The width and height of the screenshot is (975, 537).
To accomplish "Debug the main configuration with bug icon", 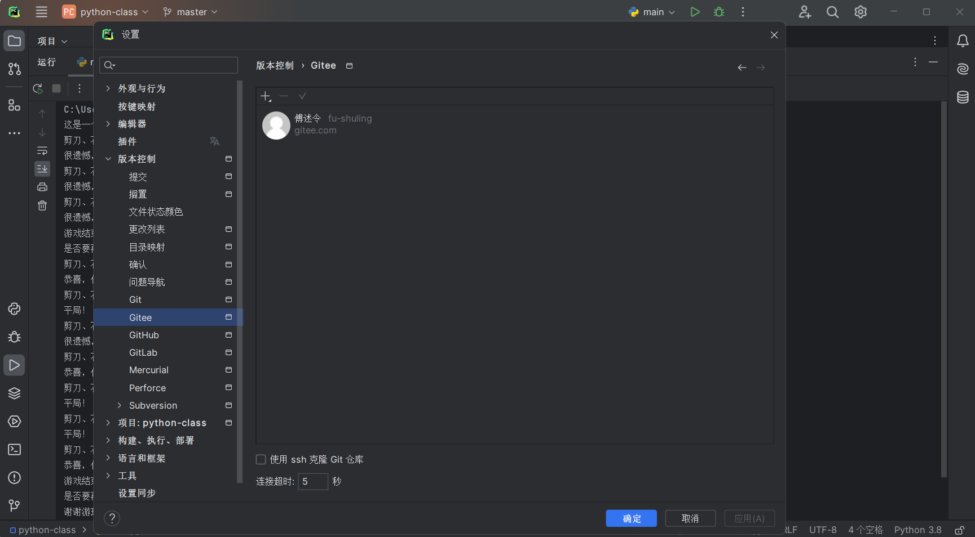I will [719, 12].
